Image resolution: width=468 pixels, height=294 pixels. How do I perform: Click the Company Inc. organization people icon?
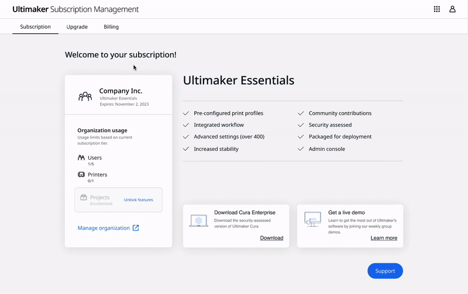[85, 96]
